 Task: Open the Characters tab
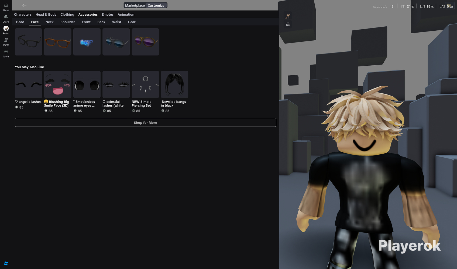point(23,15)
